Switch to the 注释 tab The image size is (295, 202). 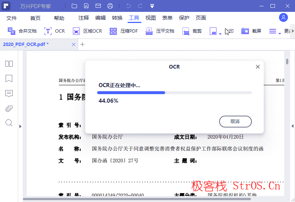[84, 18]
